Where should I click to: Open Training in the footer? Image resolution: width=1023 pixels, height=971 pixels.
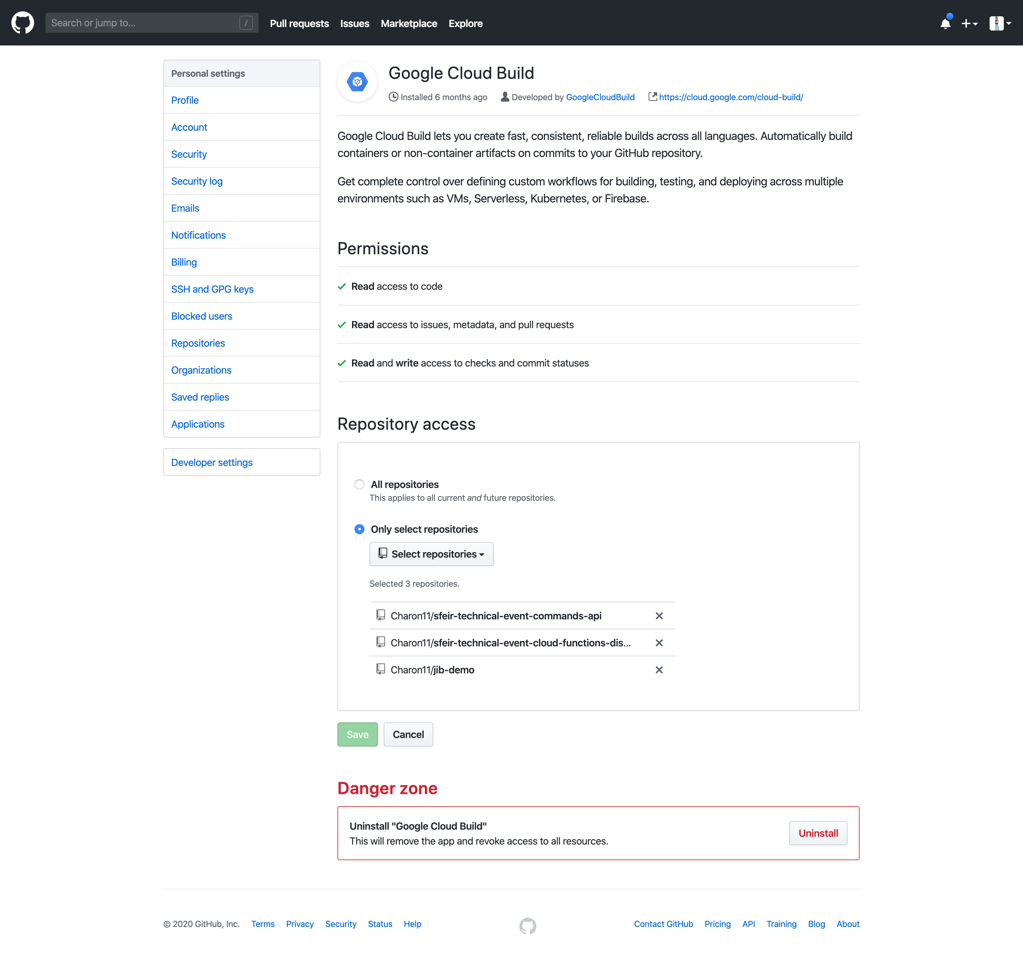pos(781,924)
